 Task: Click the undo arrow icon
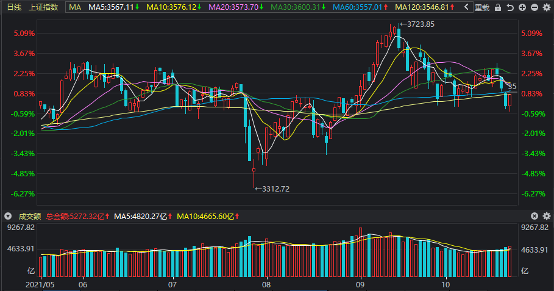pos(510,7)
